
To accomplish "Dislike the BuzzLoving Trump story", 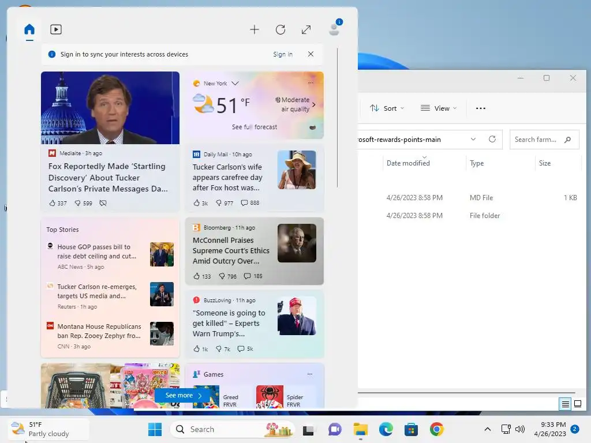I will tap(223, 349).
